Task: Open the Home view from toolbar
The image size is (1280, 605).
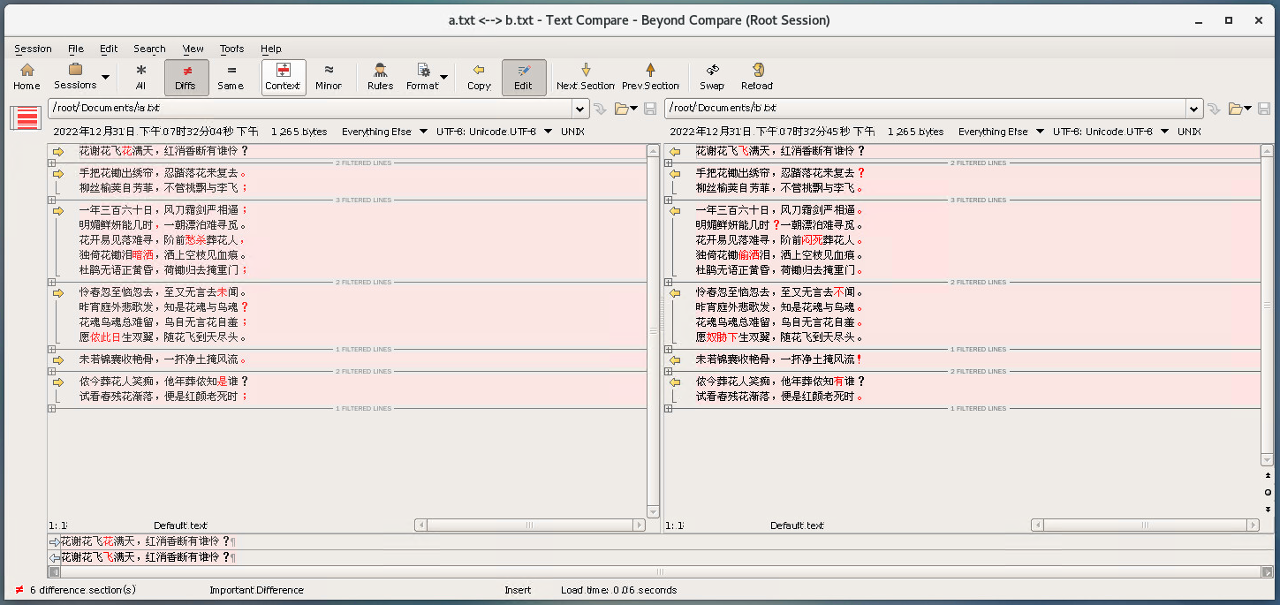Action: click(27, 77)
